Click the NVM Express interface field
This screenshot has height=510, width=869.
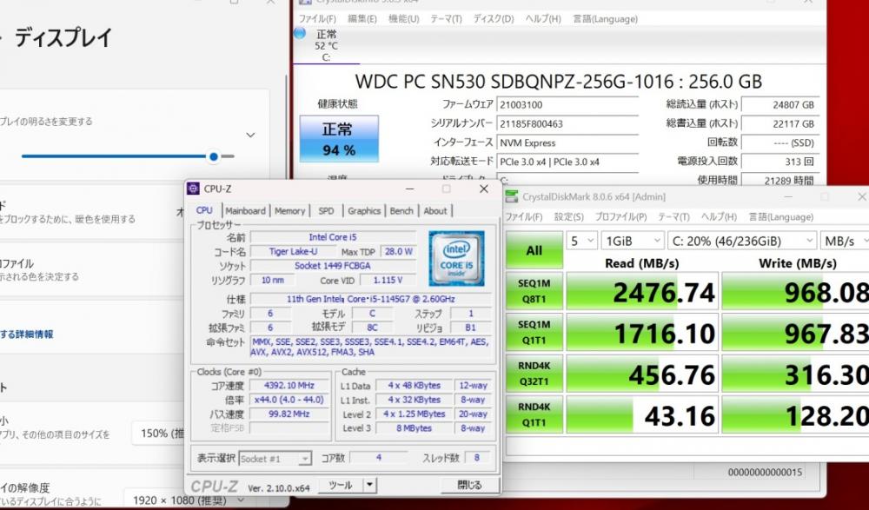coord(567,143)
